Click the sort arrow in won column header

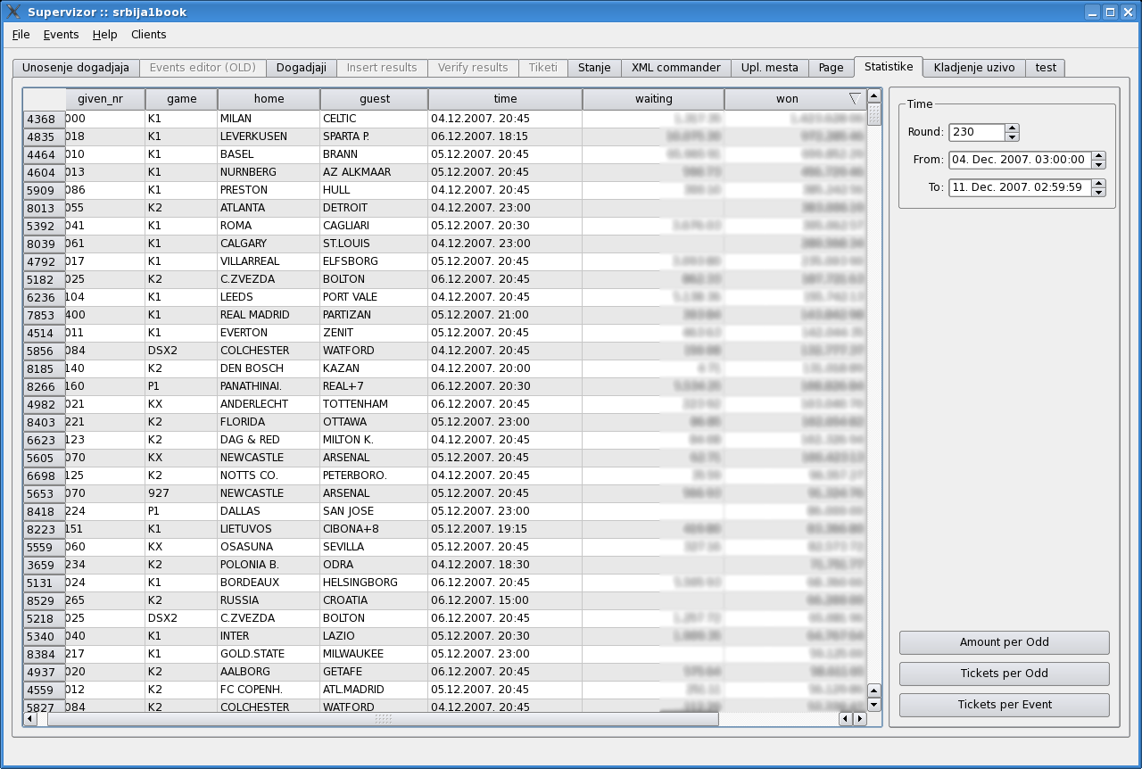855,99
